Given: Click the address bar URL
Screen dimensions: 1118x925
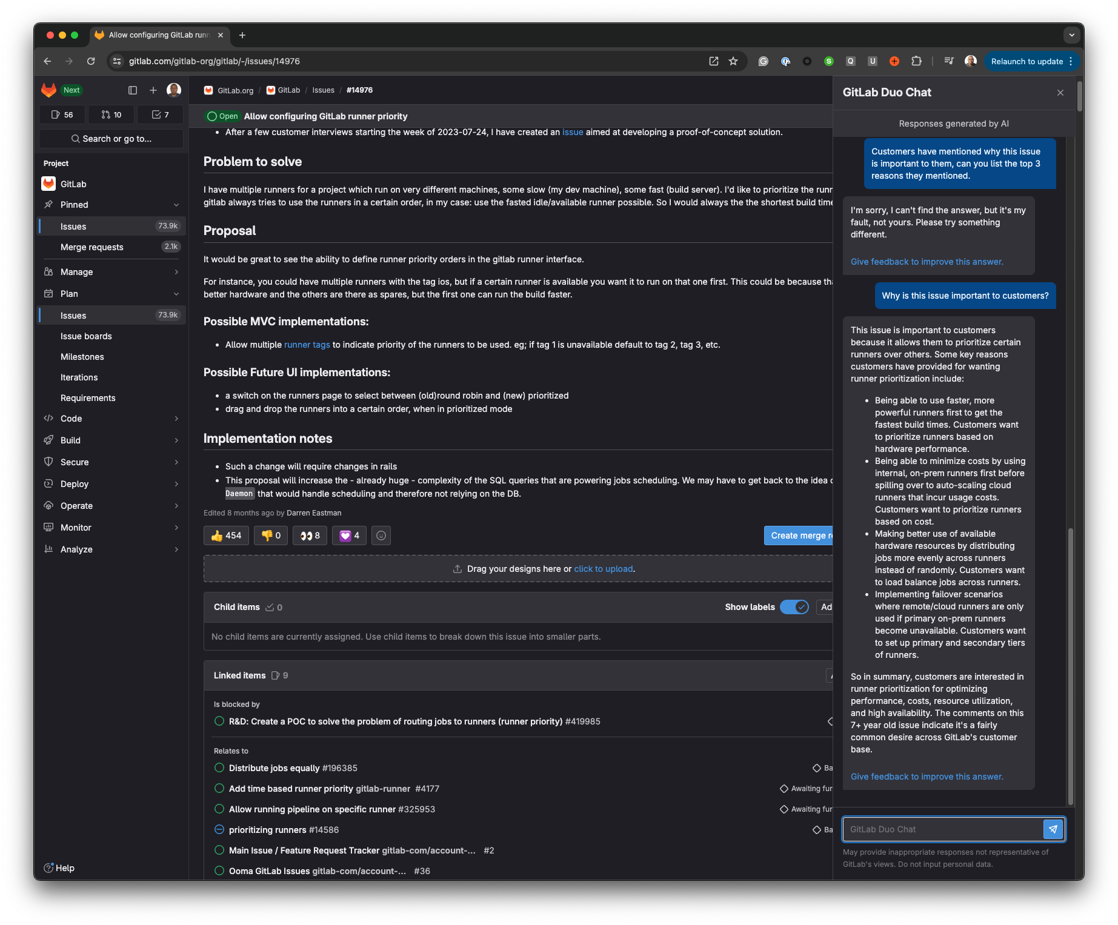Looking at the screenshot, I should point(214,61).
